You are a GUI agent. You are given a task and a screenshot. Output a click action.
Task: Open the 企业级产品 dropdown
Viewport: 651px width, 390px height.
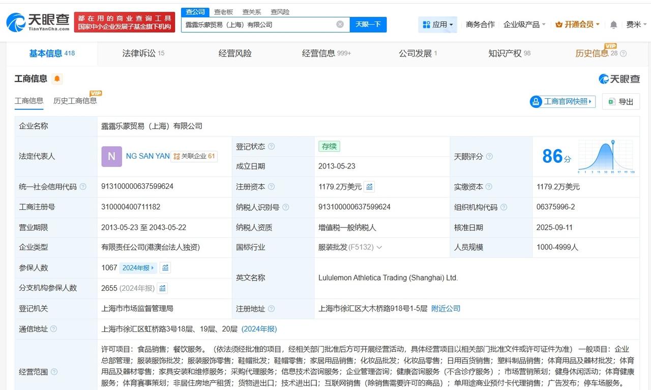pyautogui.click(x=524, y=24)
